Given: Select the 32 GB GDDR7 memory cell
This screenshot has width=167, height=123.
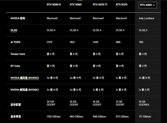Looking at the screenshot, I should point(51,103).
